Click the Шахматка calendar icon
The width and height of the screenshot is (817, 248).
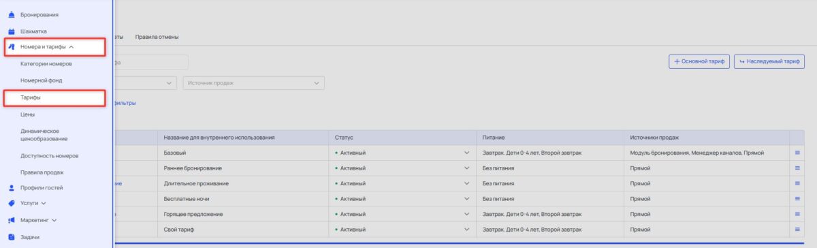(x=12, y=31)
